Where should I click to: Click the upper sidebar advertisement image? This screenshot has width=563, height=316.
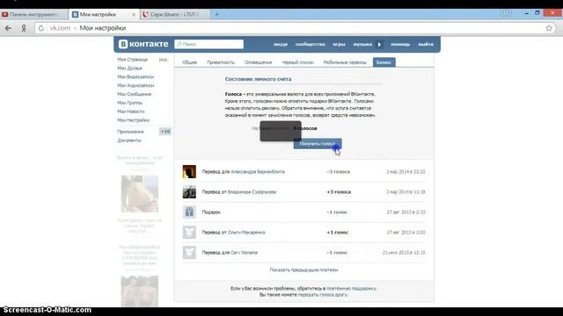tap(140, 194)
